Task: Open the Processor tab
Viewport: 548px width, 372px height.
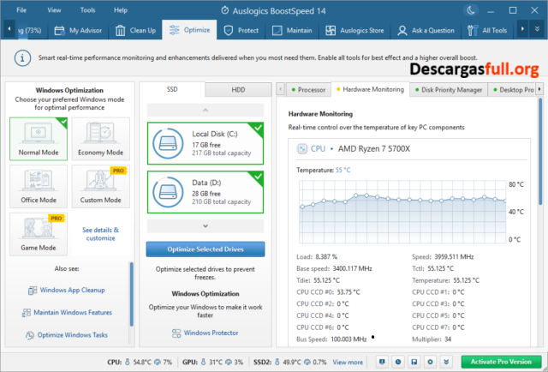Action: point(308,90)
